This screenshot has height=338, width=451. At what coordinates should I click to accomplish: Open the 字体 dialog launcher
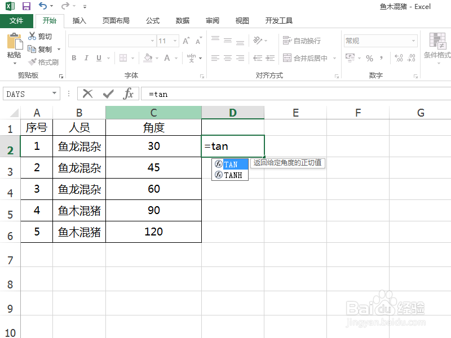point(202,76)
